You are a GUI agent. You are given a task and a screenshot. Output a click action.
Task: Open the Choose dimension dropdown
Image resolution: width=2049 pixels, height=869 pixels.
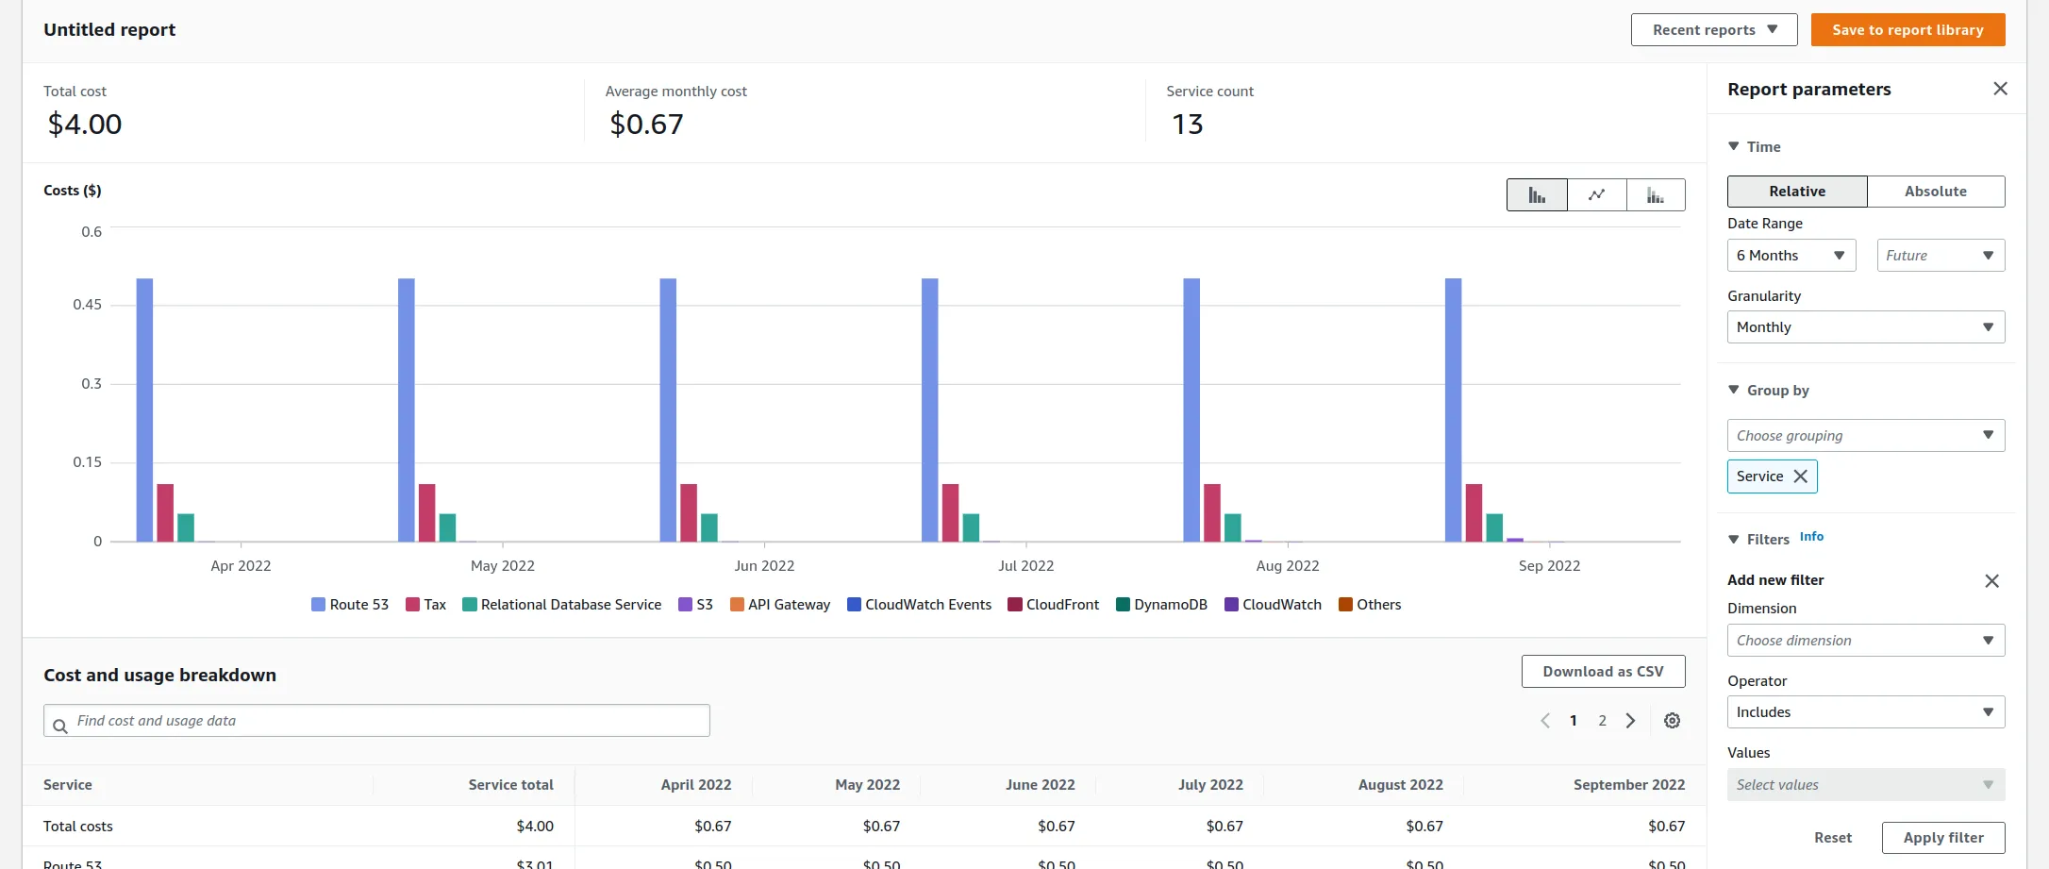(1866, 641)
